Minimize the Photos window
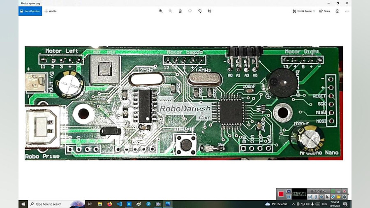The width and height of the screenshot is (370, 208). [x=329, y=3]
